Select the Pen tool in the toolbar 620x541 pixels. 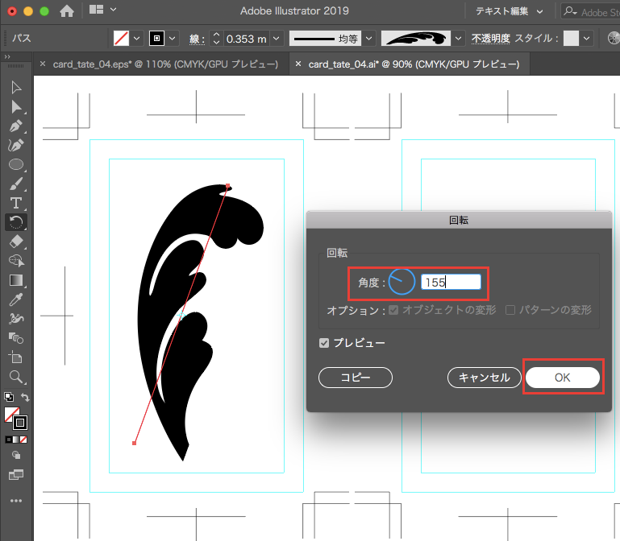click(x=15, y=126)
